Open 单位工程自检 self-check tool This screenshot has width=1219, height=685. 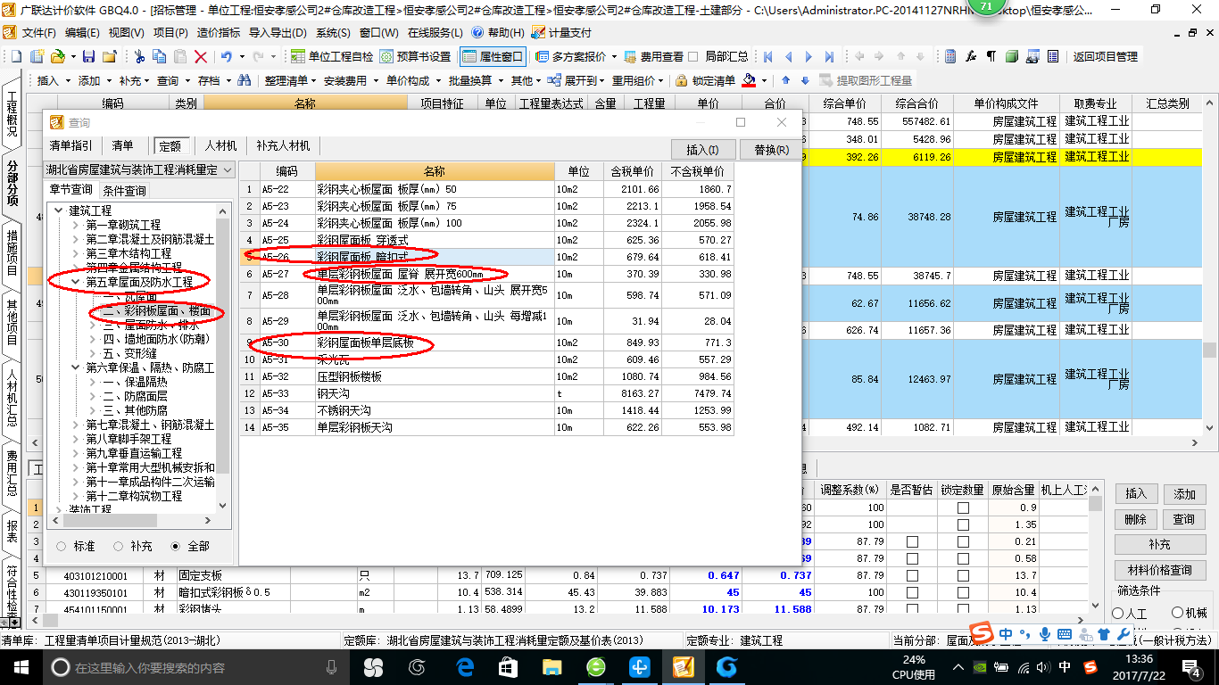[x=332, y=56]
